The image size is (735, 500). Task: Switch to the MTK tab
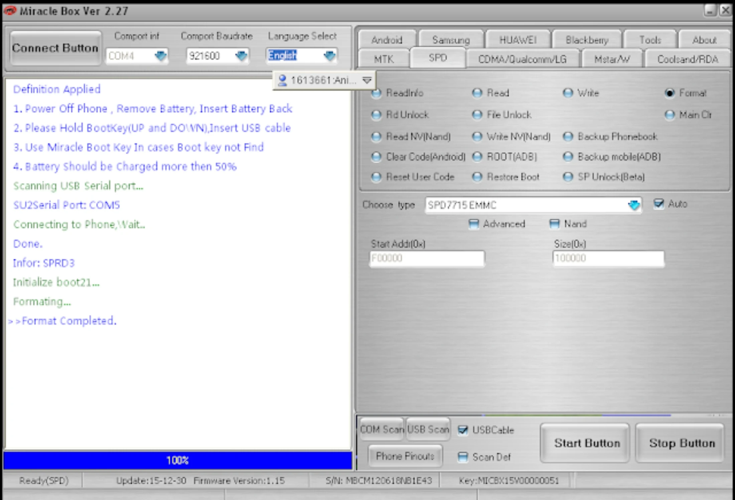(384, 59)
